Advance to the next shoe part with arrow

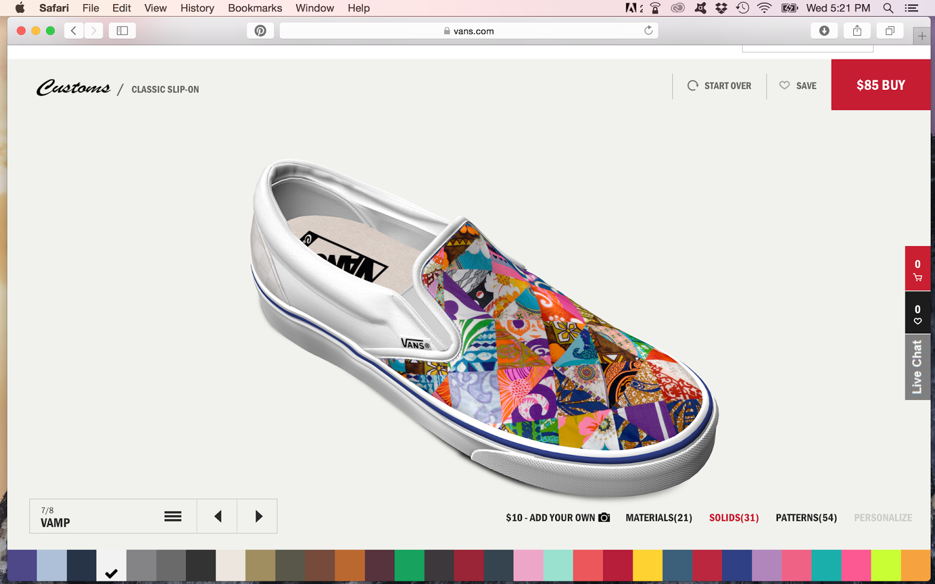tap(257, 516)
